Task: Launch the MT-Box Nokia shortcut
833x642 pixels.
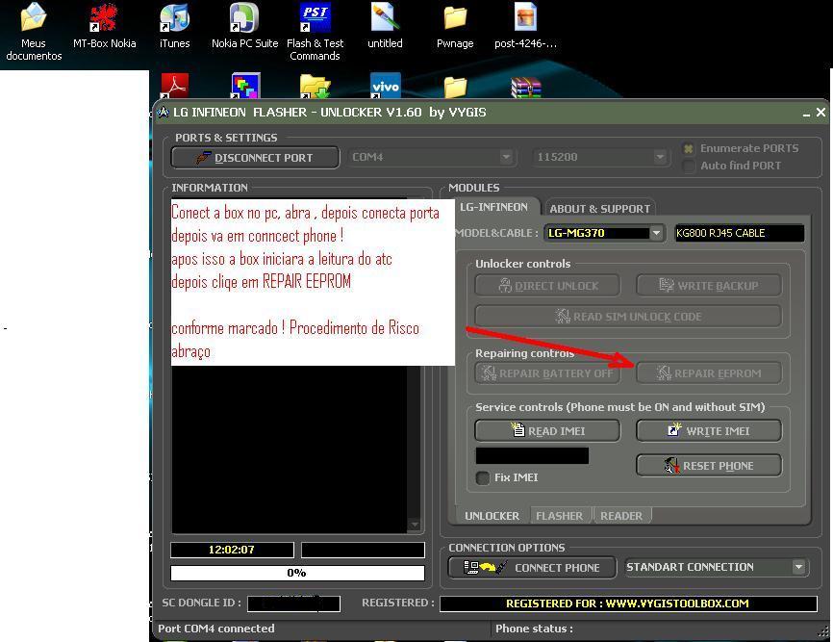Action: pyautogui.click(x=104, y=27)
